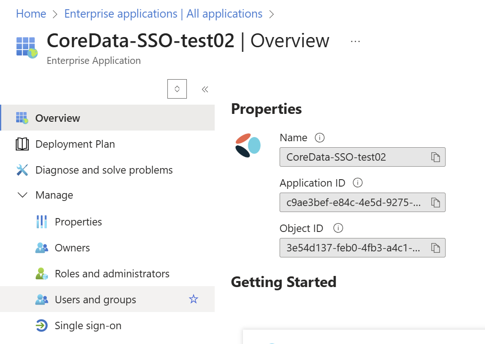Navigate to Home breadcrumb link
This screenshot has width=485, height=344.
click(31, 14)
